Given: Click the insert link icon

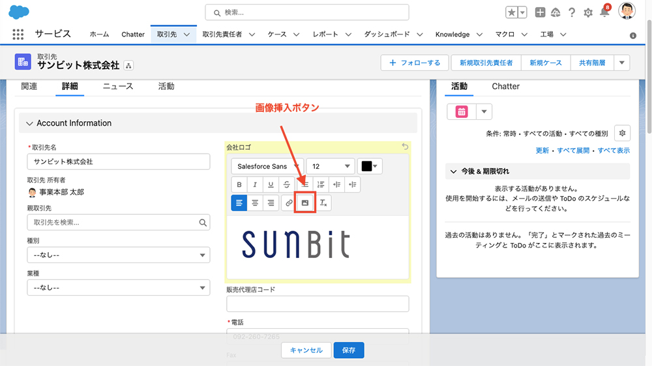Looking at the screenshot, I should [x=289, y=203].
